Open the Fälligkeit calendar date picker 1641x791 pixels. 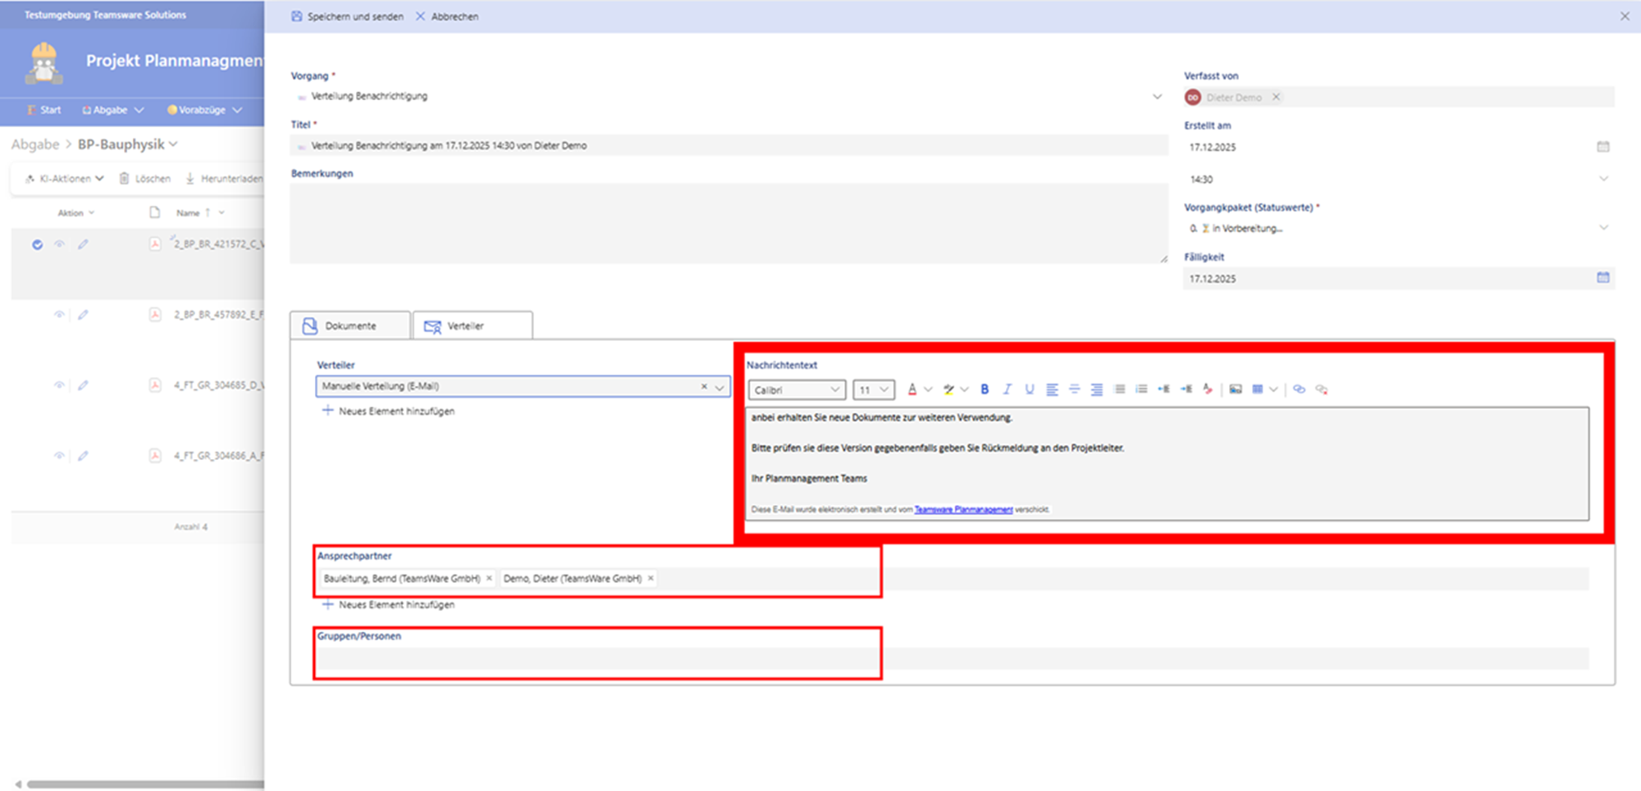point(1602,278)
